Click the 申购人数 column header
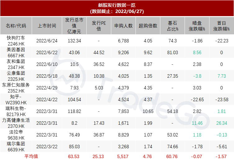This screenshot has height=160, width=234. [123, 26]
